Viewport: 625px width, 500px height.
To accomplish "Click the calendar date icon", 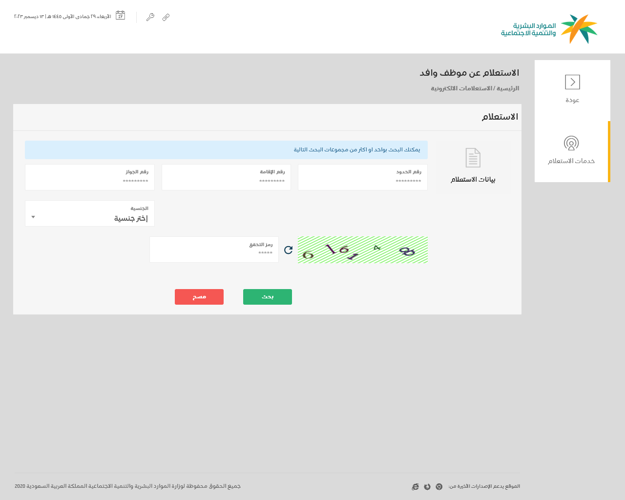I will (x=120, y=16).
